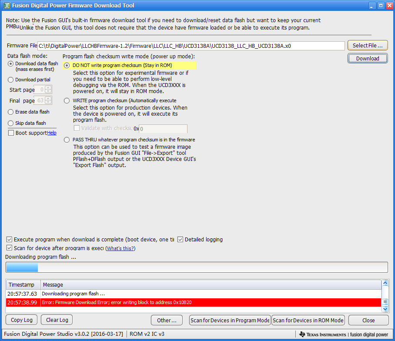Maximize the Firmware Download Tool window
Image resolution: width=395 pixels, height=341 pixels.
381,6
